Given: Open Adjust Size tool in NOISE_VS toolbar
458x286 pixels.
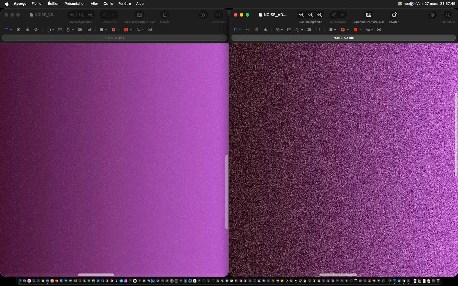Looking at the screenshot, I should pyautogui.click(x=89, y=30).
